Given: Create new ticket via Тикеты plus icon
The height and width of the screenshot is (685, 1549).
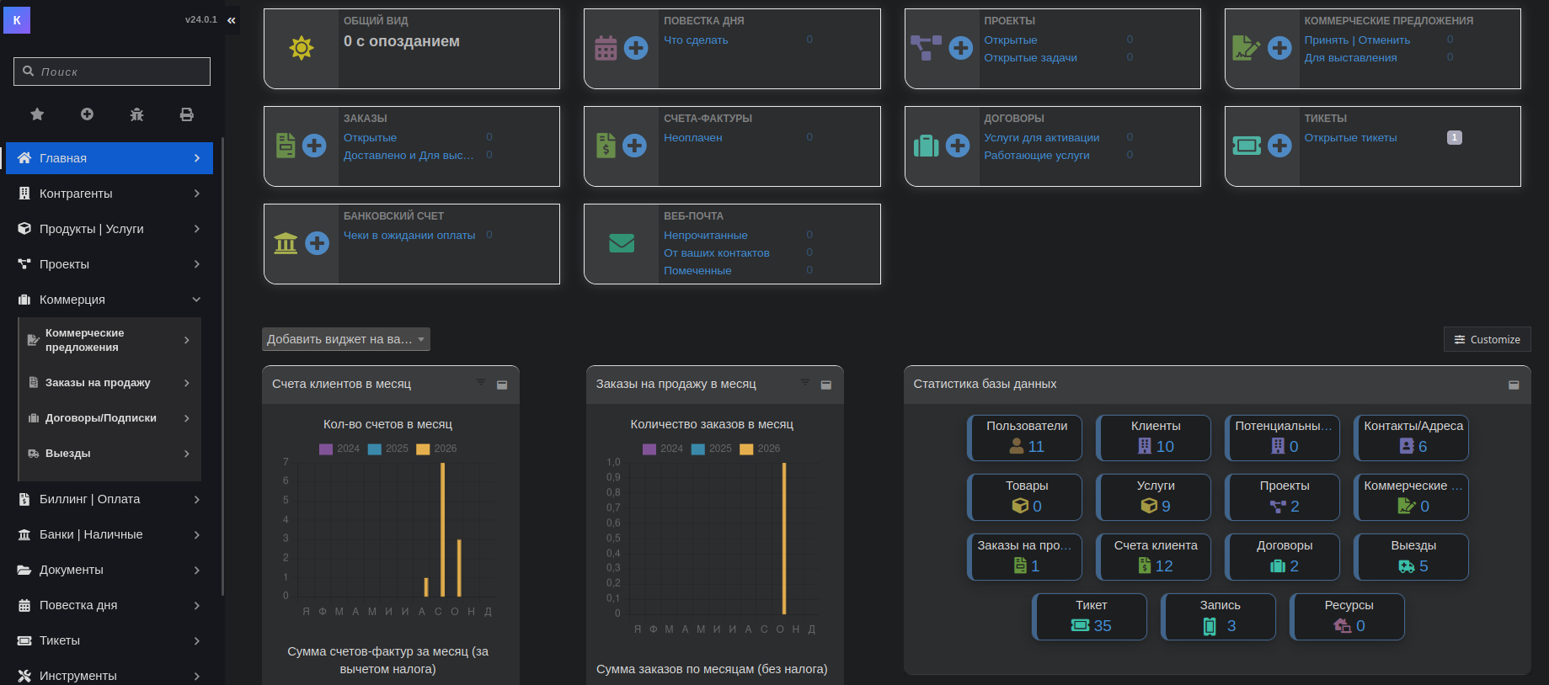Looking at the screenshot, I should (x=1279, y=146).
